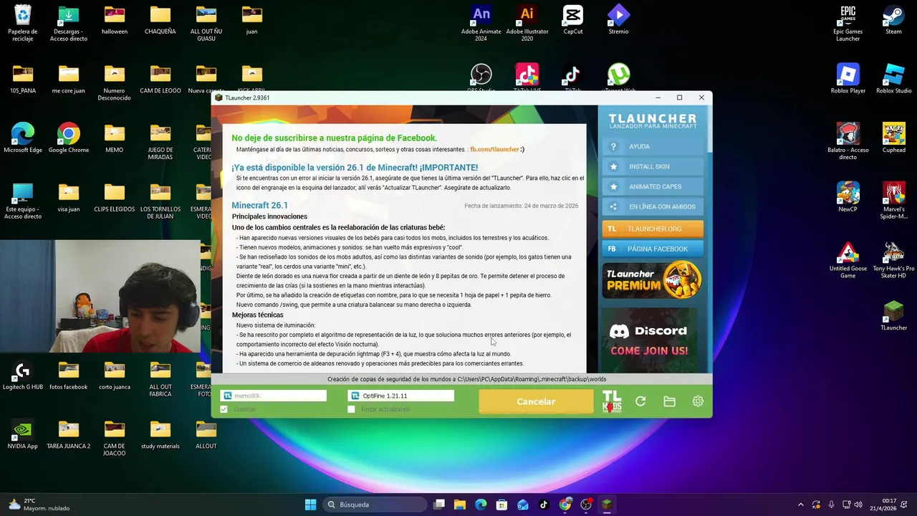Screen dimensions: 917x516
Task: Open INSTALL SKIN in the sidebar
Action: click(x=653, y=166)
